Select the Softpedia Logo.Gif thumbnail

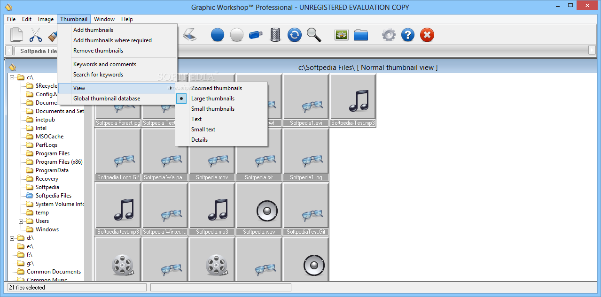click(118, 154)
